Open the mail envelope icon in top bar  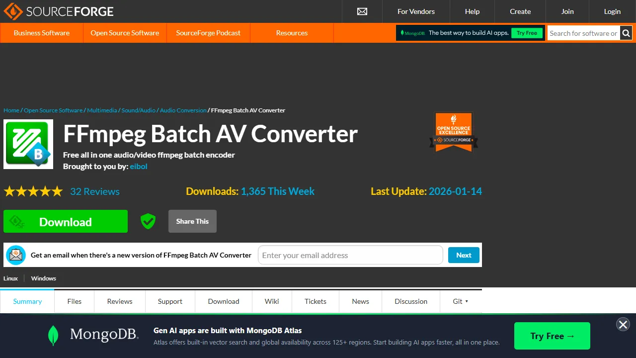[x=362, y=11]
